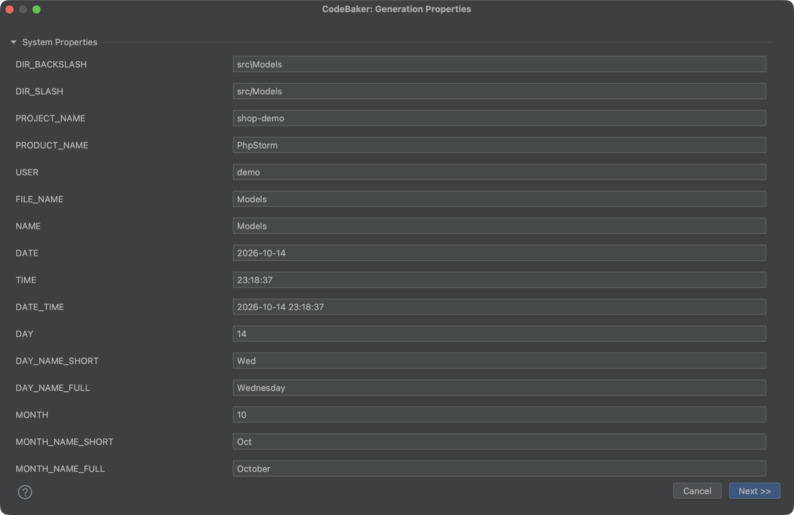This screenshot has width=794, height=515.
Task: Focus the DIR_BACKSLASH input field
Action: point(499,64)
